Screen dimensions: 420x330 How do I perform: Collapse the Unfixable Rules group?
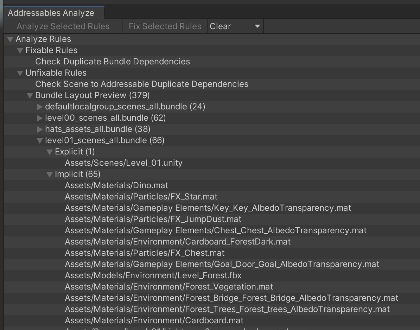(20, 73)
